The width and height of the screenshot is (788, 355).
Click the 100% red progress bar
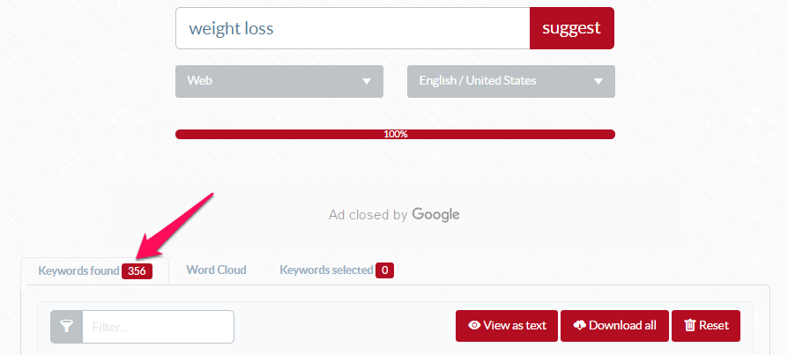[395, 134]
